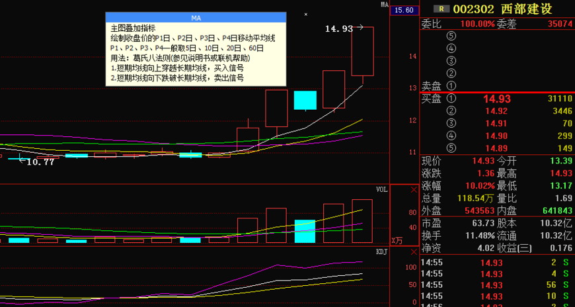Click the latest tall red candlestick
The image size is (575, 307).
pyautogui.click(x=363, y=51)
